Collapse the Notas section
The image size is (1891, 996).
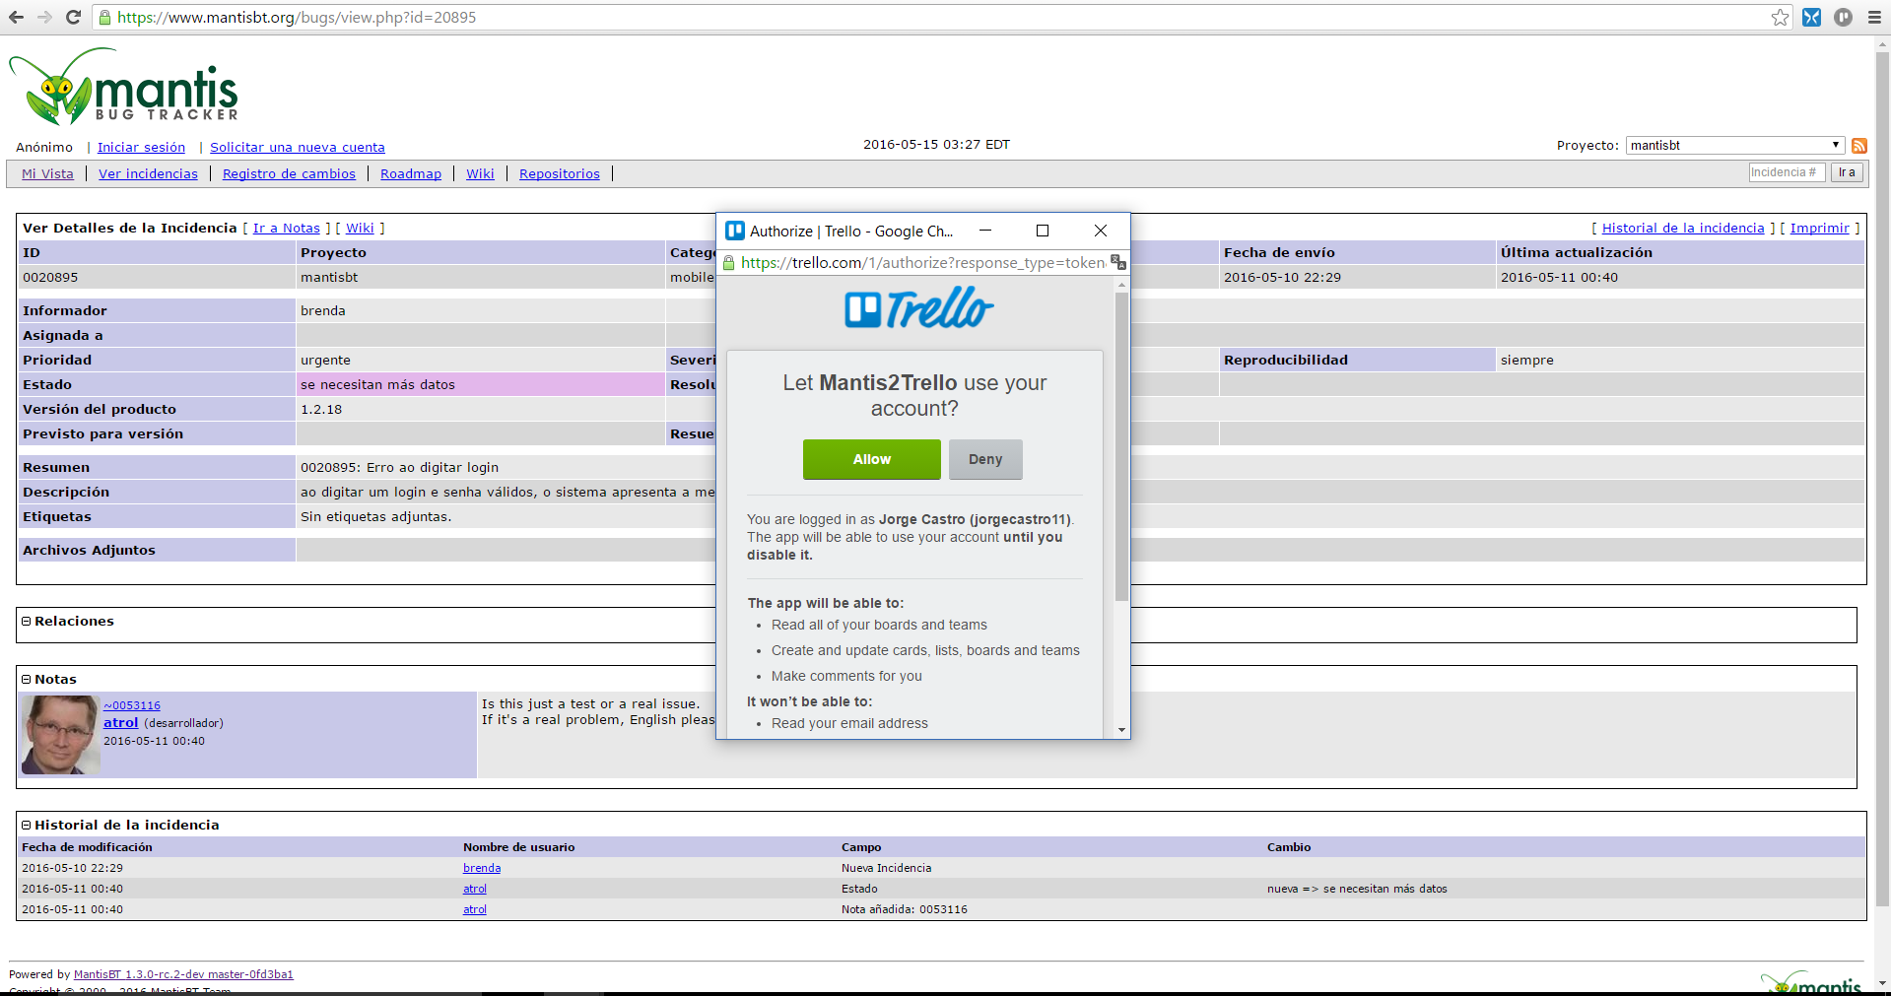pyautogui.click(x=27, y=680)
